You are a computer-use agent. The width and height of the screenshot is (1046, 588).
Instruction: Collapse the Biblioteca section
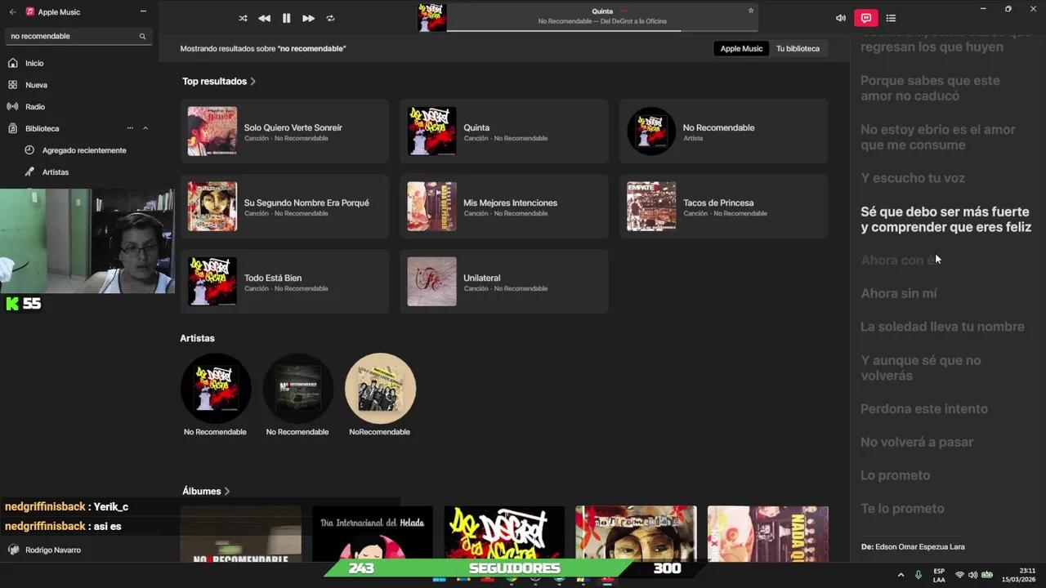[145, 128]
